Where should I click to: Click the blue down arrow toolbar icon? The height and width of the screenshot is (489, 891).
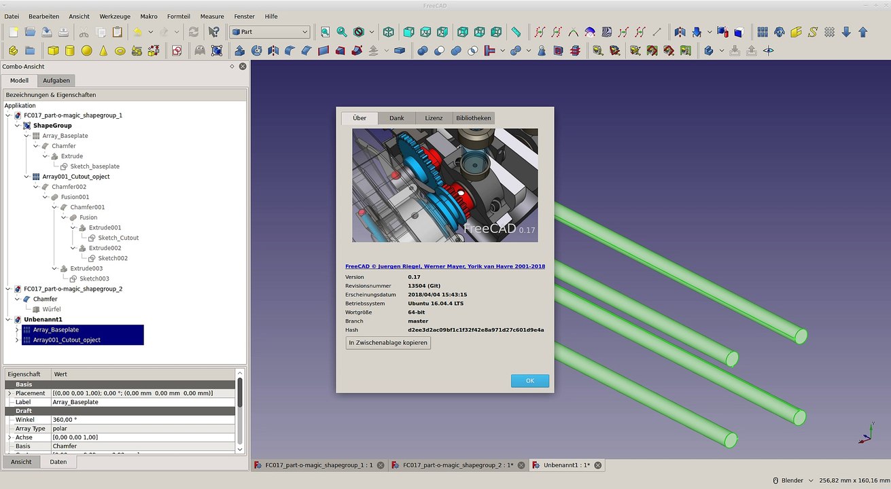click(x=846, y=32)
